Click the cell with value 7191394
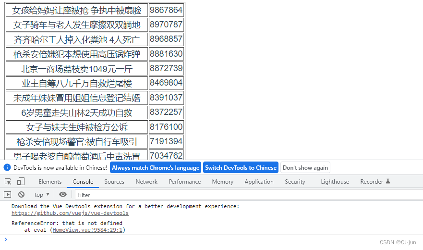Viewport: 423px width, 250px height. (x=166, y=141)
